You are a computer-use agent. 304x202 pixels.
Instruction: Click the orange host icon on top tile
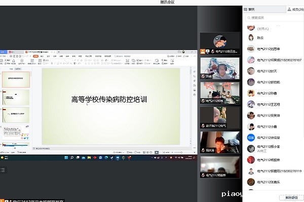[x=203, y=52]
